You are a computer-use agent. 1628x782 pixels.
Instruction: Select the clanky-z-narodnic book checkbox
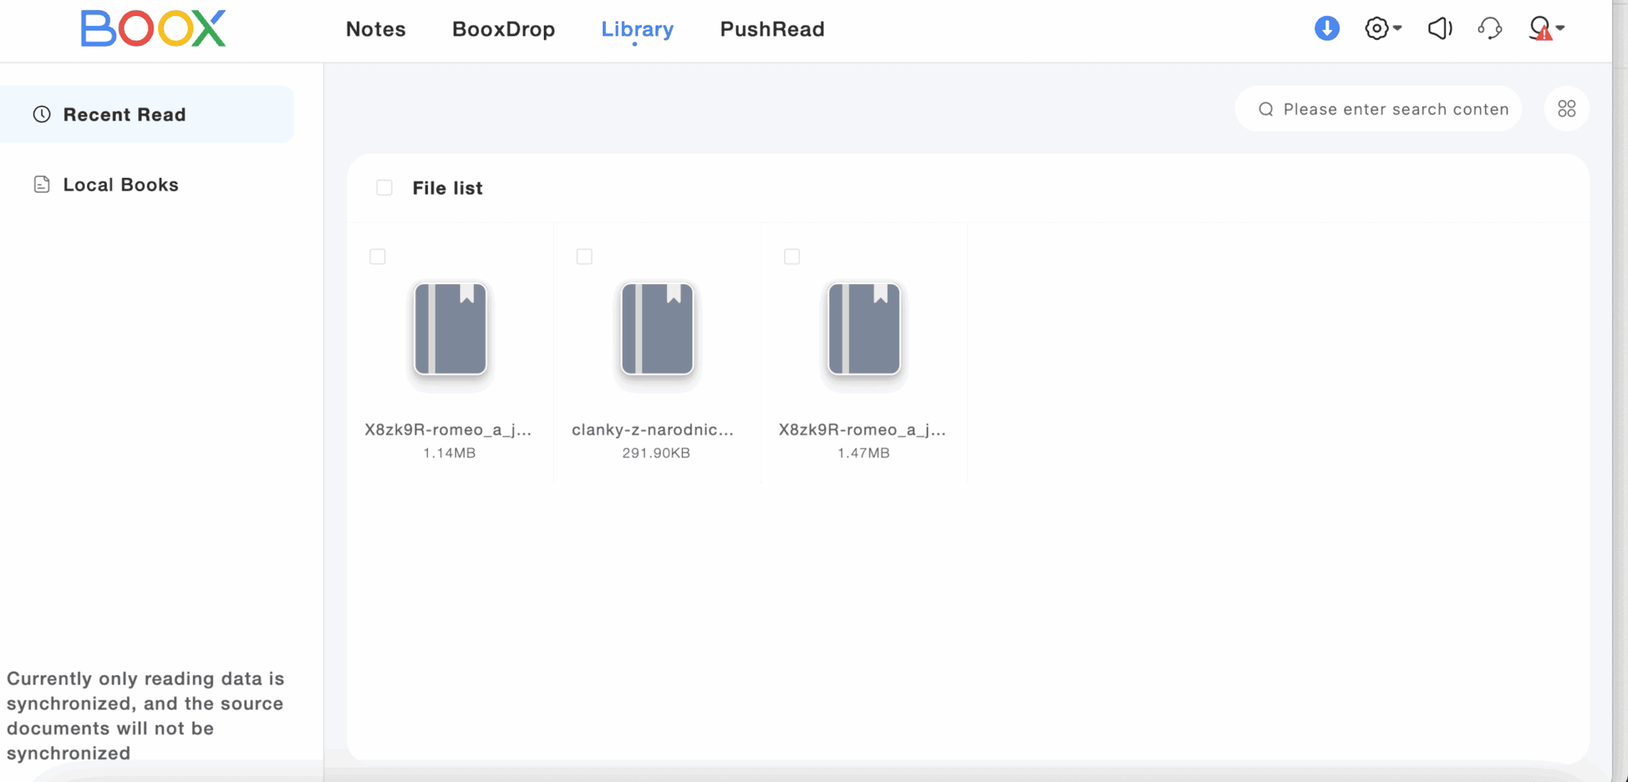[x=584, y=257]
